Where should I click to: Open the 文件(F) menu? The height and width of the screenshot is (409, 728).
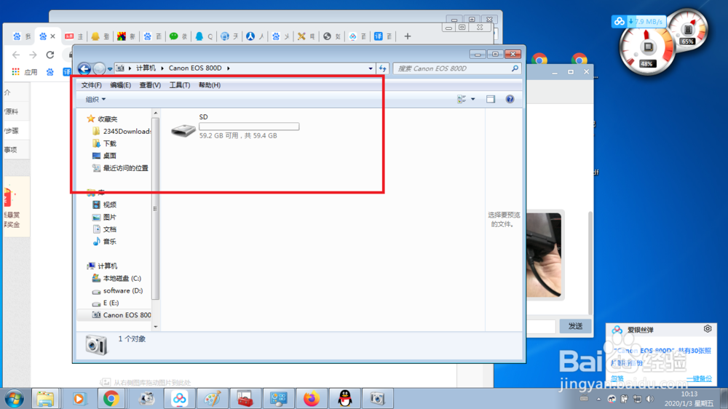point(92,85)
